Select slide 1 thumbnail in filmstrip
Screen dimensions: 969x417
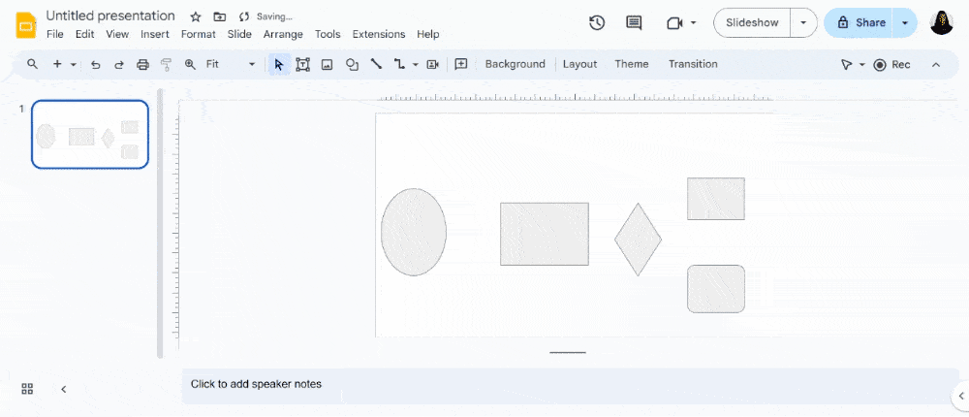(90, 134)
